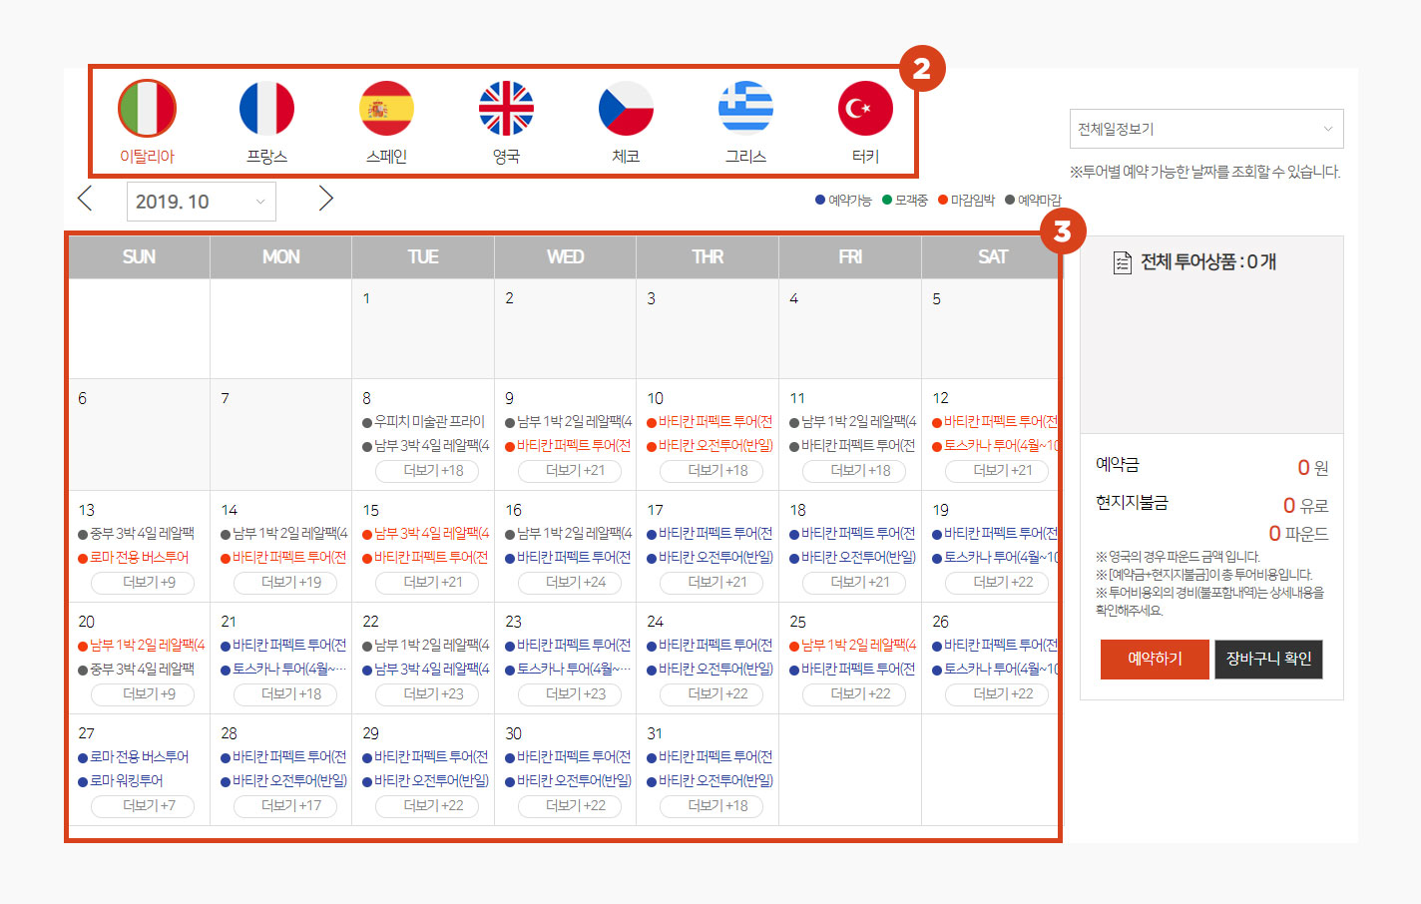Select the France flag icon

coord(266,108)
